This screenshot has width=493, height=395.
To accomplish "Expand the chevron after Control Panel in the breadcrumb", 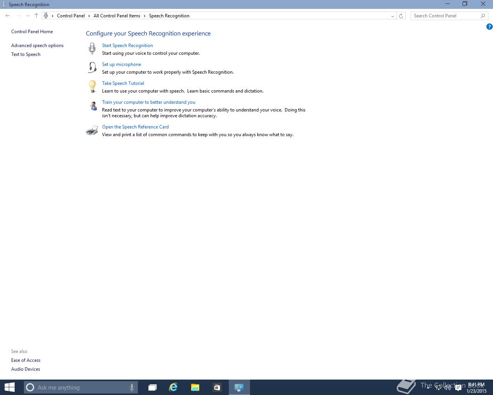I will click(x=89, y=16).
